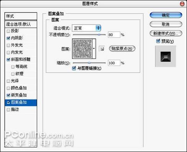Open the 渐变叠加 settings entry
Viewport: 187px width, 152px height.
pyautogui.click(x=19, y=95)
